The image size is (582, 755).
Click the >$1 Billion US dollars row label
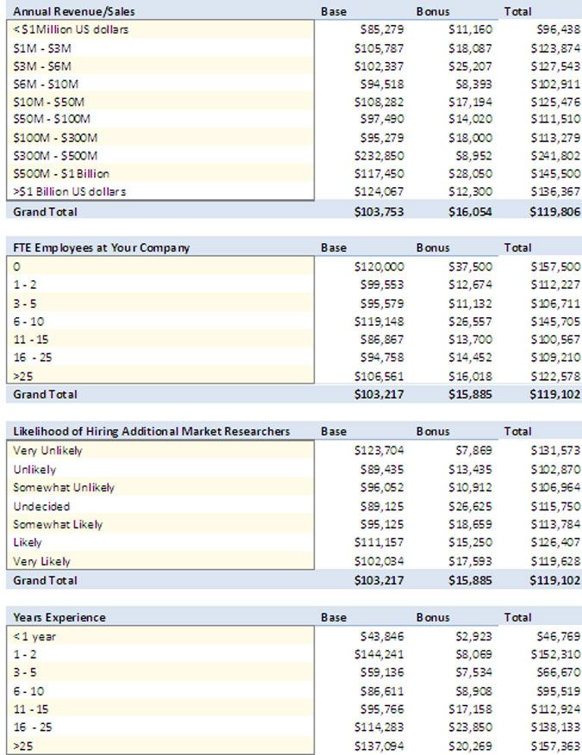[69, 191]
